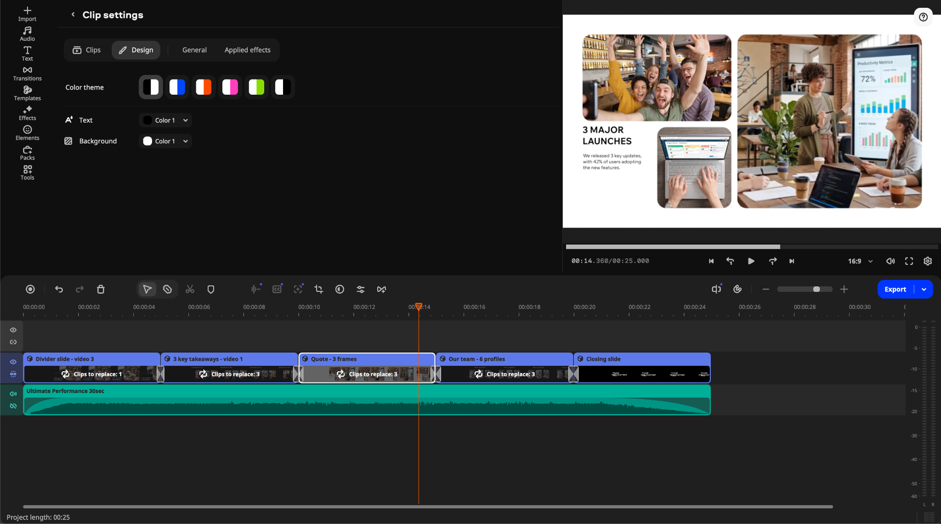Switch to the Clips tab
The image size is (941, 524).
click(x=87, y=50)
